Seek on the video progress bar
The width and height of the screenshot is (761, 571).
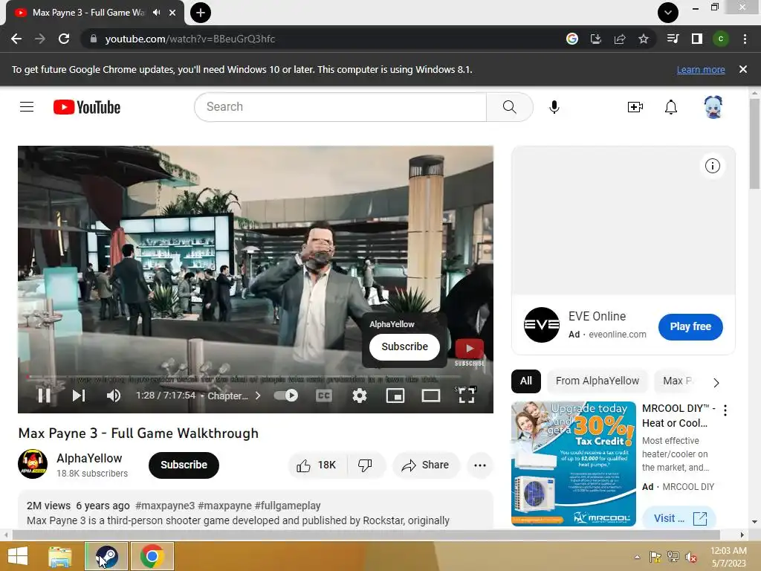[x=244, y=377]
